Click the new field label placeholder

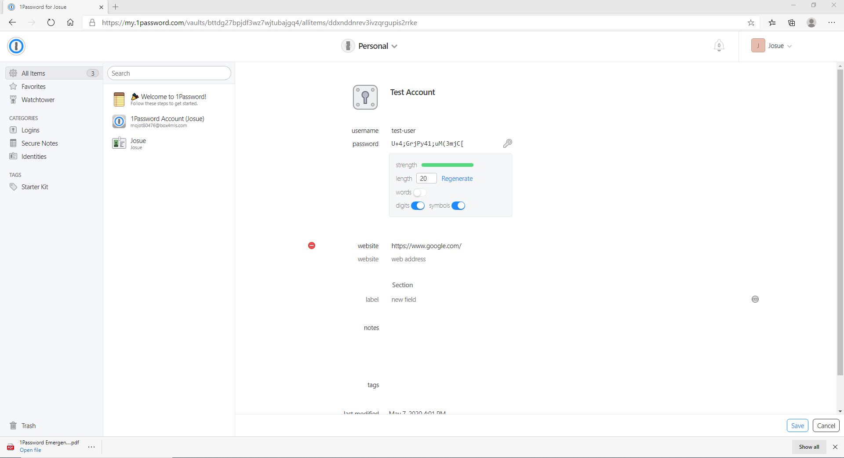click(372, 300)
